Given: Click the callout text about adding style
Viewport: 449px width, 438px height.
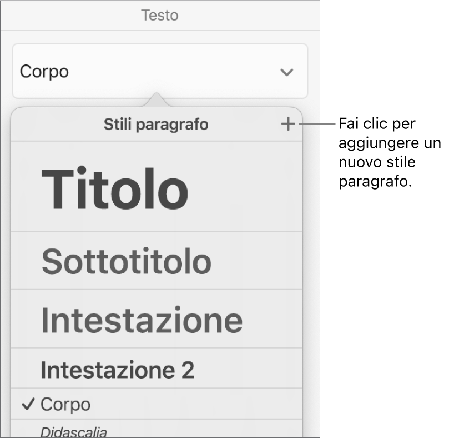Looking at the screenshot, I should 389,152.
